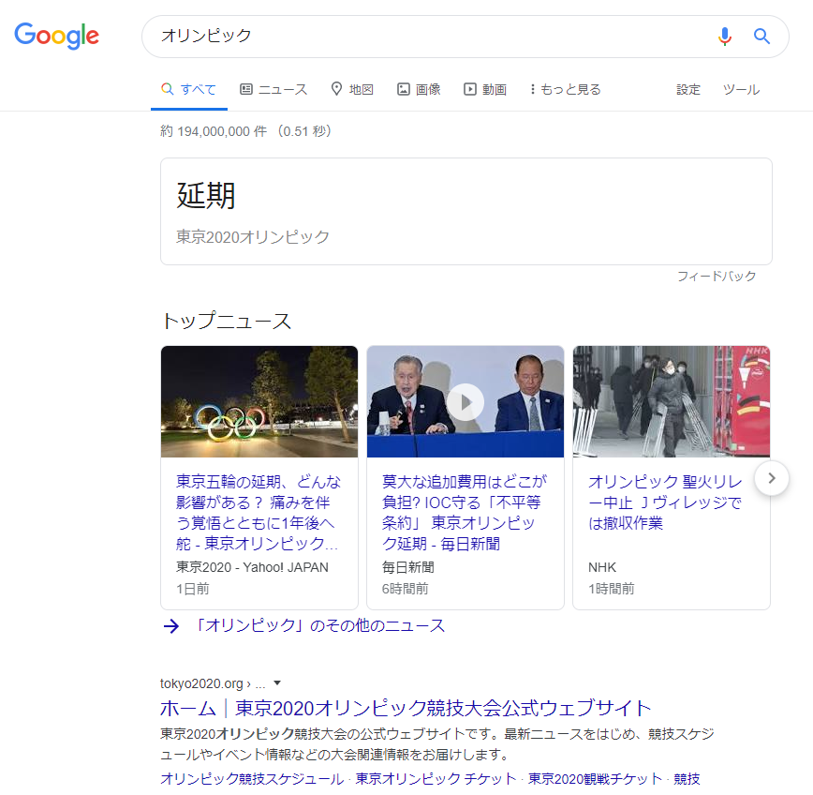Screen dimensions: 813x795
Task: Select the すべて tab
Action: click(189, 89)
